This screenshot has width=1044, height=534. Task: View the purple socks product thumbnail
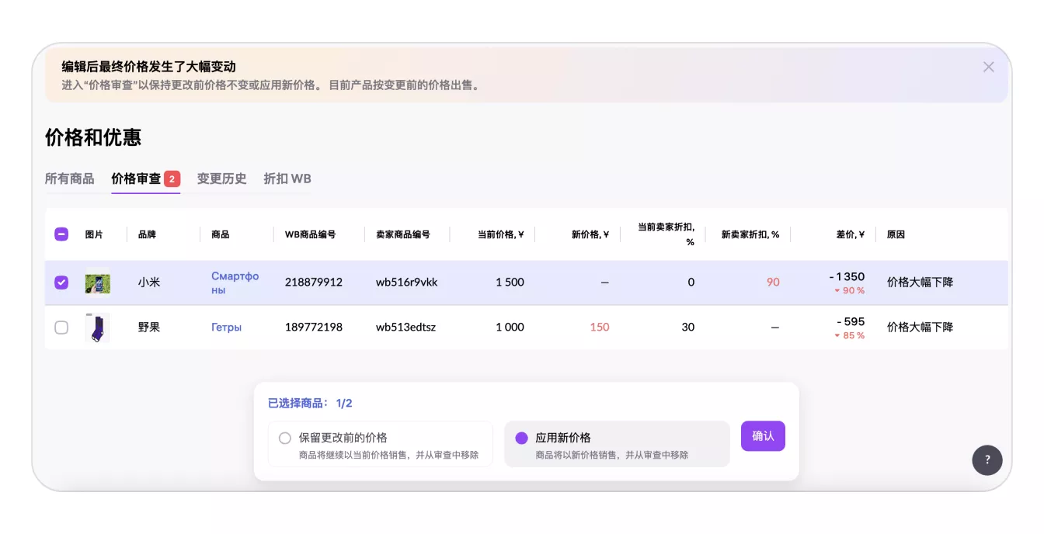pyautogui.click(x=98, y=328)
